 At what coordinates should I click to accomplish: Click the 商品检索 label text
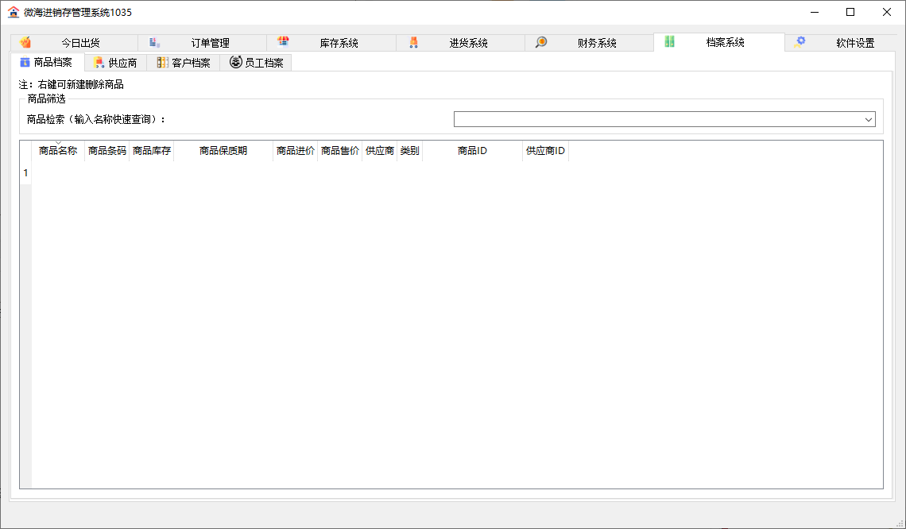(96, 120)
